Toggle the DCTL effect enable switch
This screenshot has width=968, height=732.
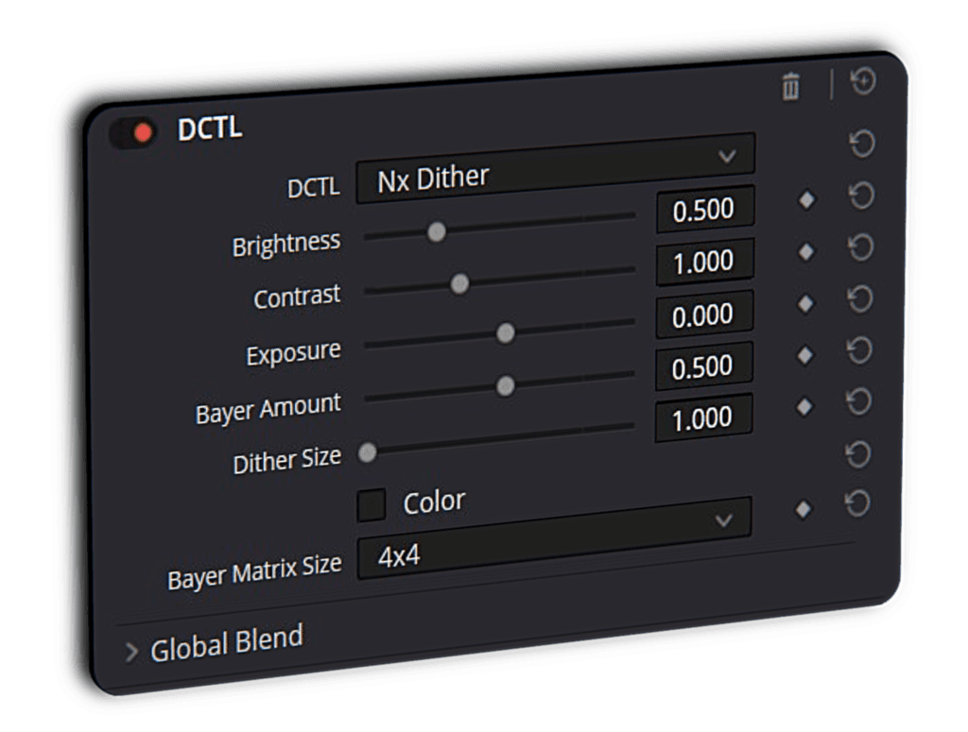point(132,132)
